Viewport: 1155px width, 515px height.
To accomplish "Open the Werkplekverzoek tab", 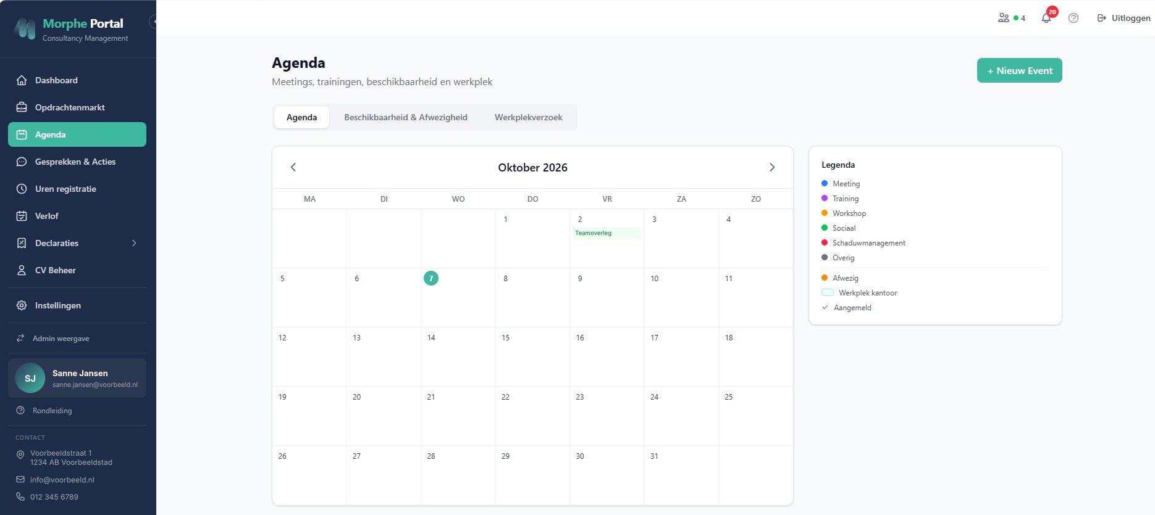I will 529,117.
